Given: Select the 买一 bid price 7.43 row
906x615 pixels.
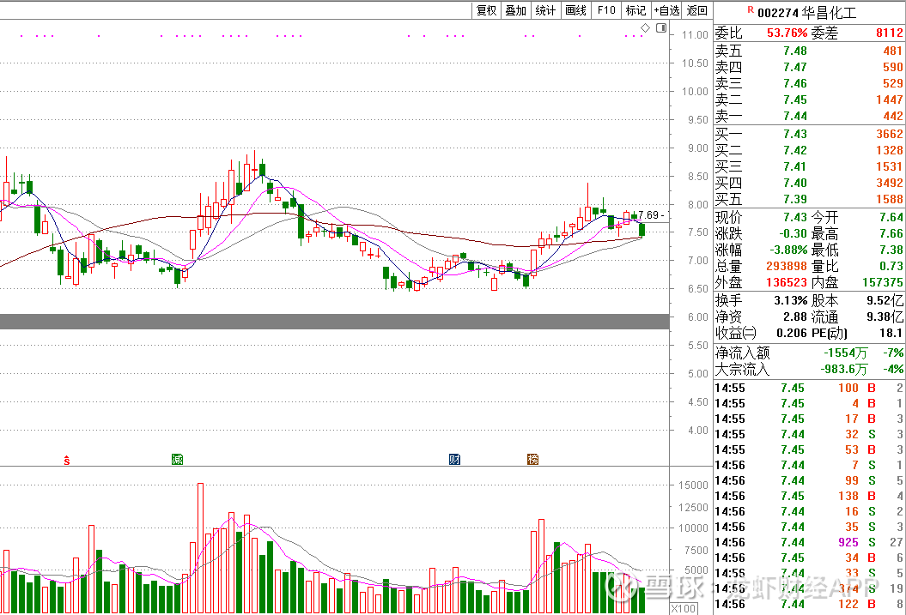Looking at the screenshot, I should pyautogui.click(x=809, y=134).
